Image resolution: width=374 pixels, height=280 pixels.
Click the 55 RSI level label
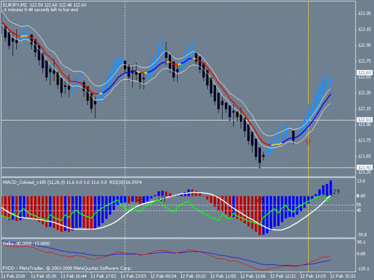[358, 205]
